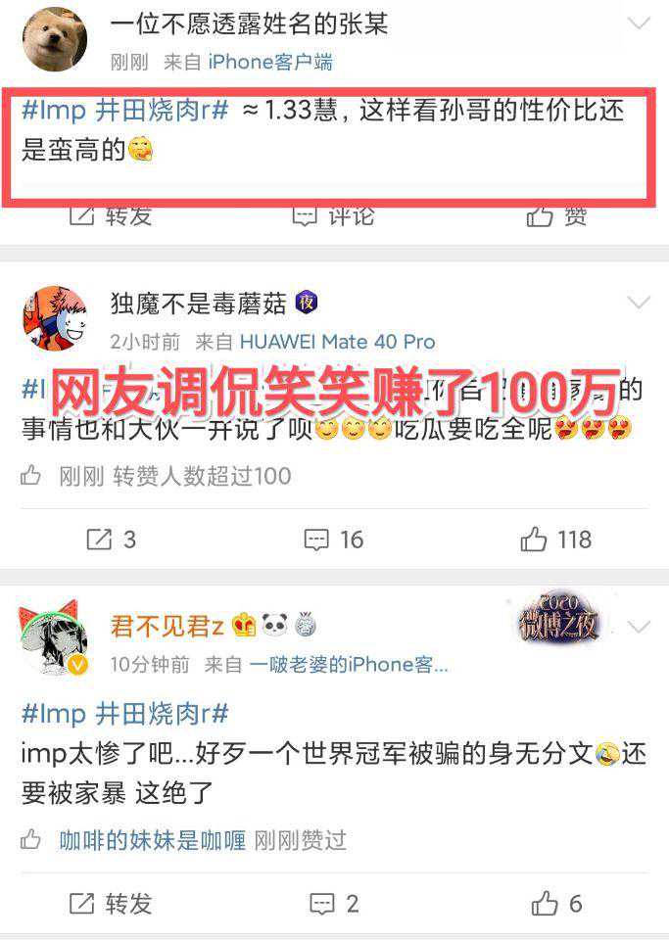The image size is (669, 940).
Task: Open the comment icon with 16 comments
Action: 334,540
